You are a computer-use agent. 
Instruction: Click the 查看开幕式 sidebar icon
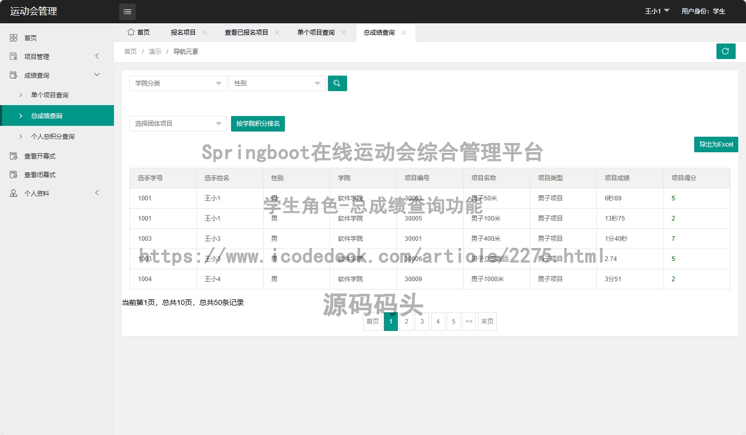coord(13,156)
